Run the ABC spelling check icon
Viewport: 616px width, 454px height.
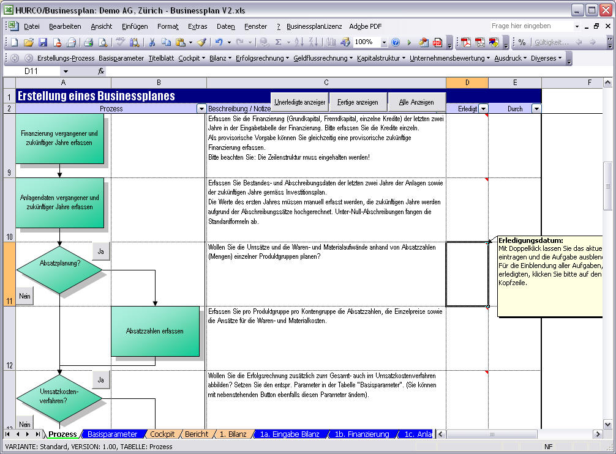click(x=120, y=42)
